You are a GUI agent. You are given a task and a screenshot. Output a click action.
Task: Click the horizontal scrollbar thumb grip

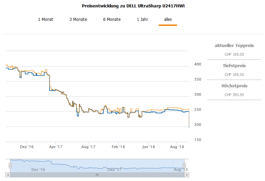tap(97, 175)
